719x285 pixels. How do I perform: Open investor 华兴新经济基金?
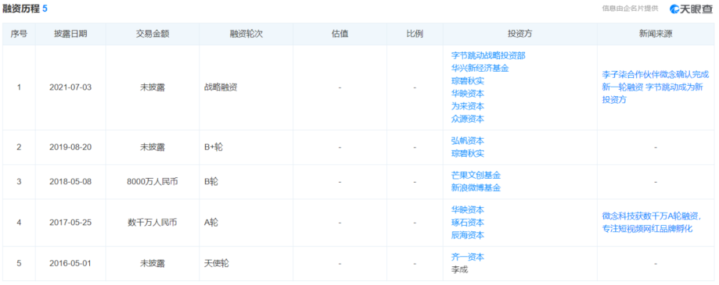[479, 68]
